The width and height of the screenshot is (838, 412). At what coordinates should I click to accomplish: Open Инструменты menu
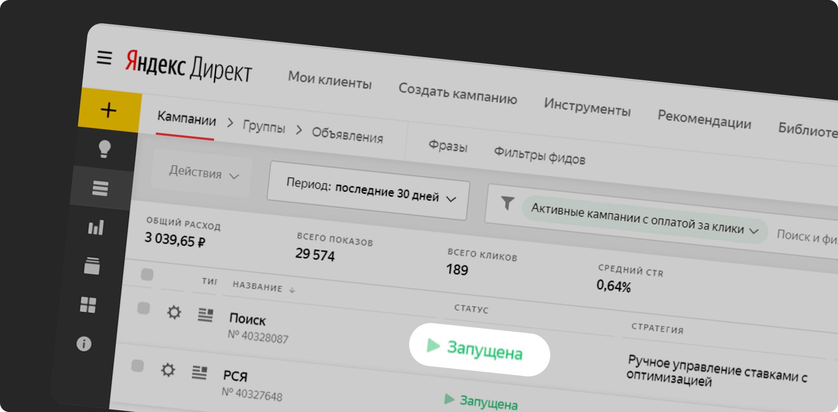tap(587, 107)
